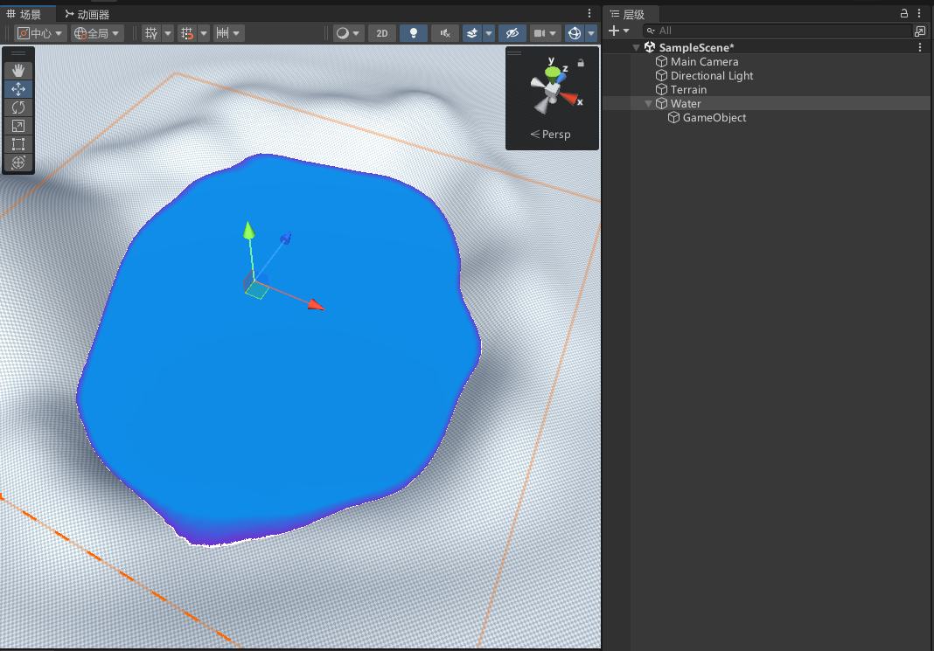Toggle 2D view mode
934x651 pixels.
pos(381,32)
